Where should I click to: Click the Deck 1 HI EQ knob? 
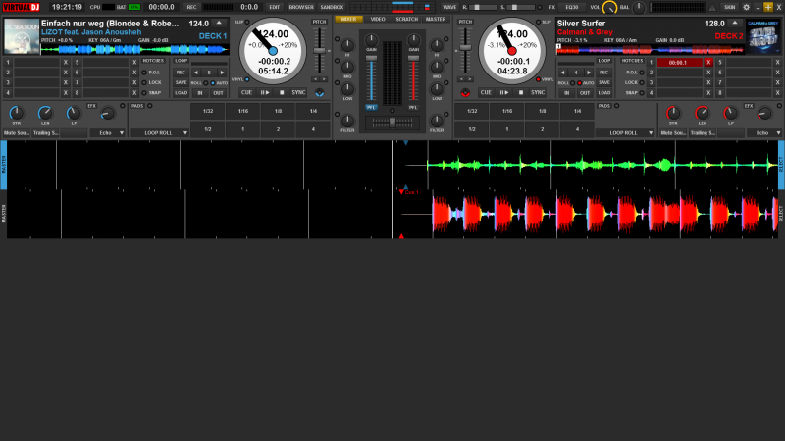click(x=347, y=45)
